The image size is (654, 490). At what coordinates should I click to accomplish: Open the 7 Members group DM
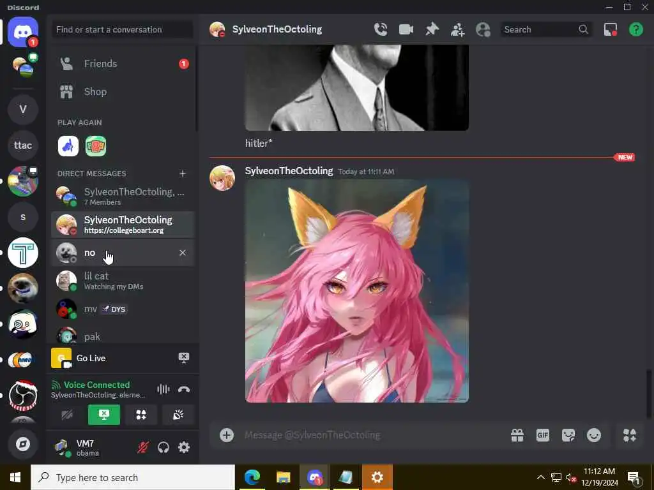click(123, 197)
